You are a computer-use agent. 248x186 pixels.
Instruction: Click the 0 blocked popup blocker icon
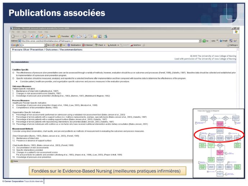tap(87, 45)
